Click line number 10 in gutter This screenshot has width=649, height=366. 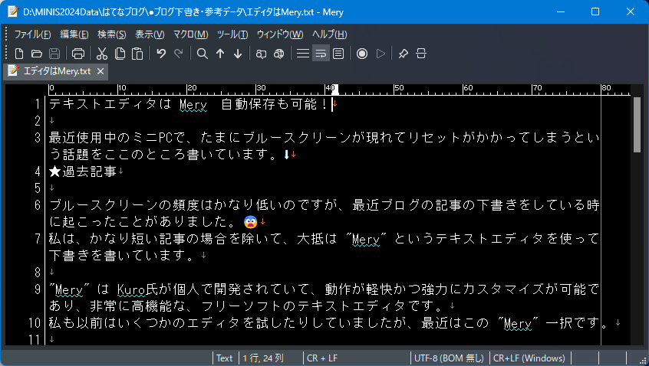pos(35,323)
